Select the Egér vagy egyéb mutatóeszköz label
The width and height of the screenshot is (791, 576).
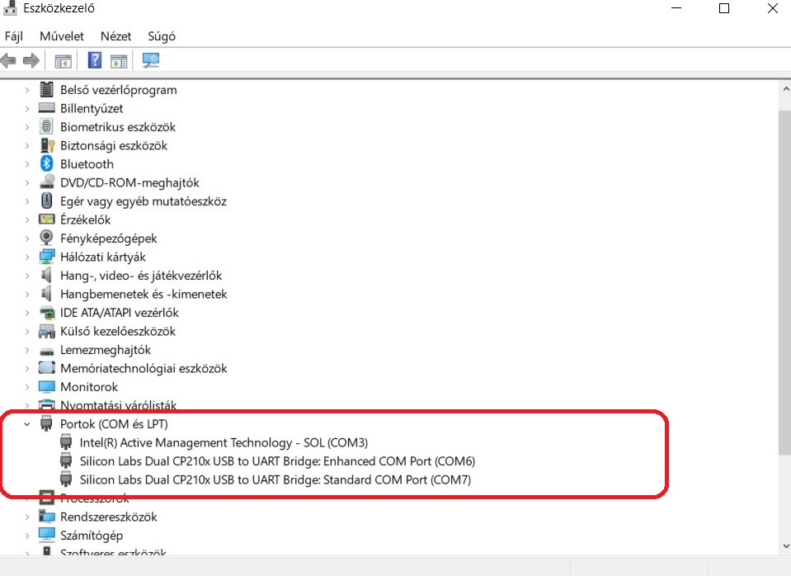click(x=144, y=201)
